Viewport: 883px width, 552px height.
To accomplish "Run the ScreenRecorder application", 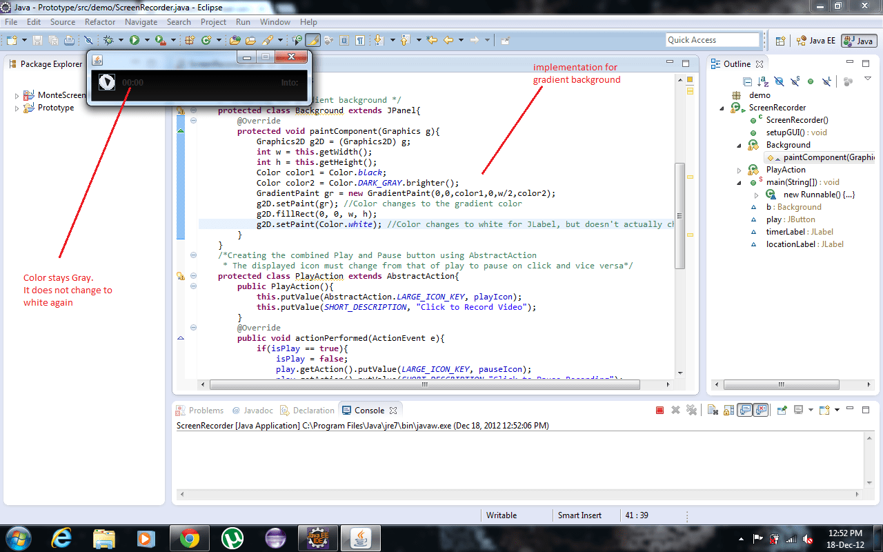I will pyautogui.click(x=135, y=39).
